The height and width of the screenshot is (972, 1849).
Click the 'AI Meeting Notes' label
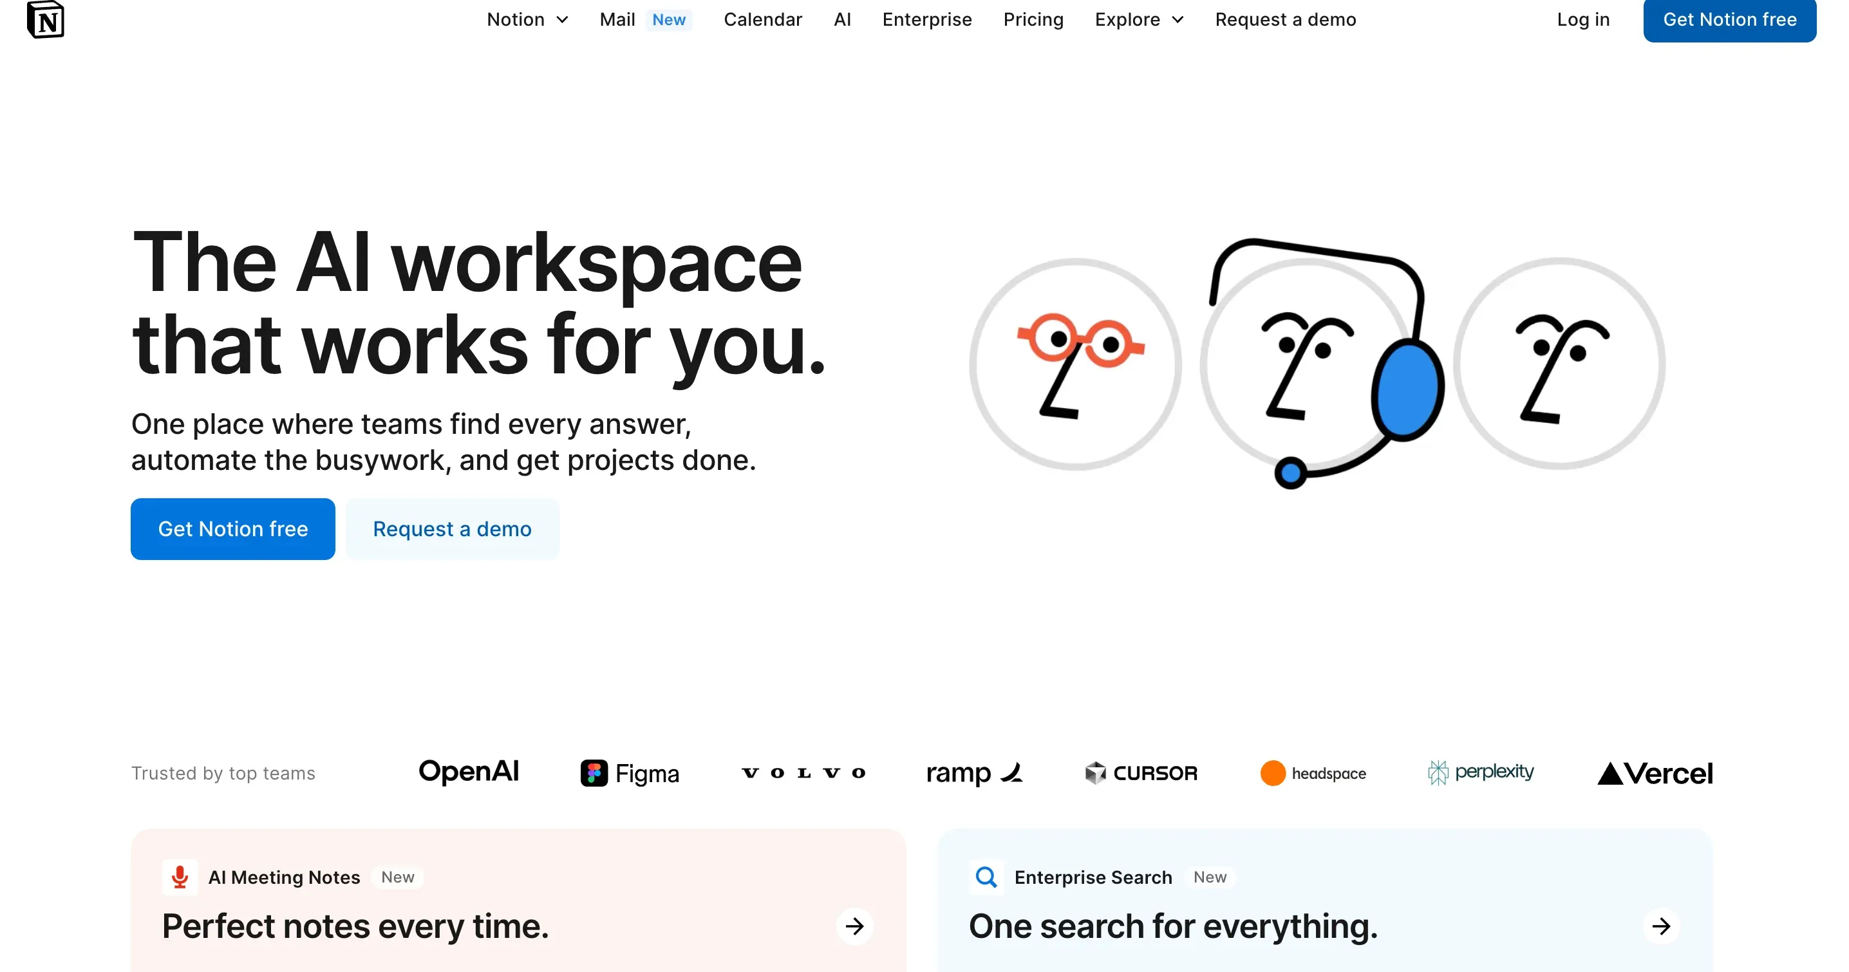pyautogui.click(x=285, y=877)
